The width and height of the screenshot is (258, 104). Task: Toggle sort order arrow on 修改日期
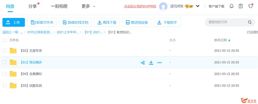click(229, 40)
